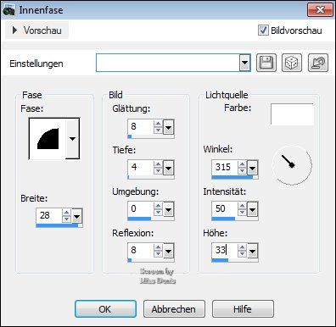Click the Abbrechen button
The image size is (336, 327).
pos(174,309)
